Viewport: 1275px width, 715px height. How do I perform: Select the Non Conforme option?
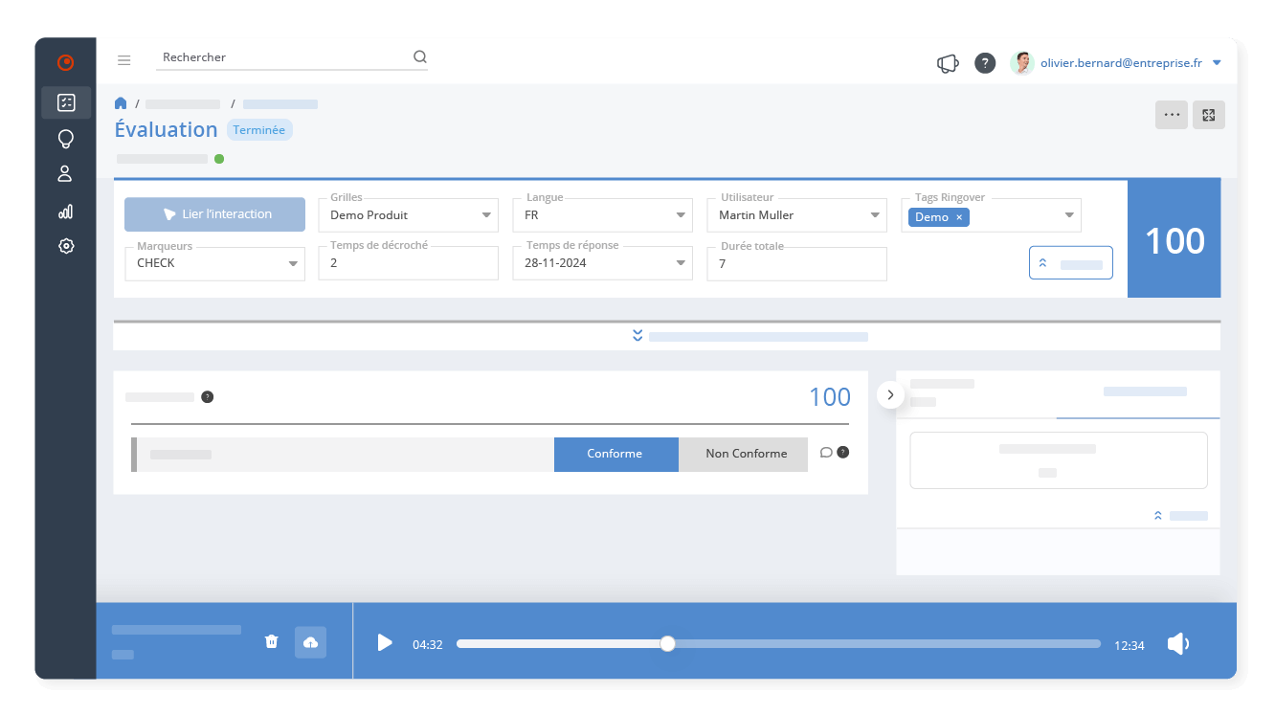point(746,454)
